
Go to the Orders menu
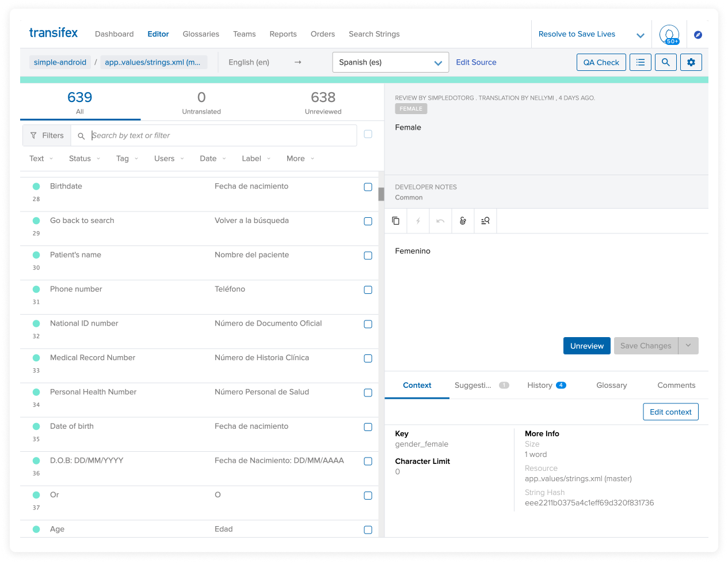click(x=323, y=34)
